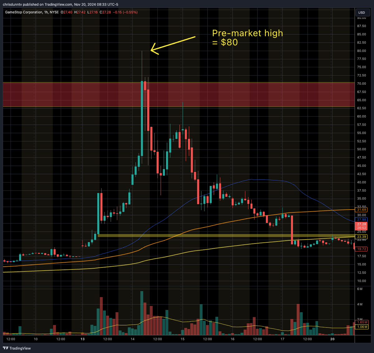This screenshot has height=353, width=374.
Task: Click date label 17 on time axis
Action: 282,339
